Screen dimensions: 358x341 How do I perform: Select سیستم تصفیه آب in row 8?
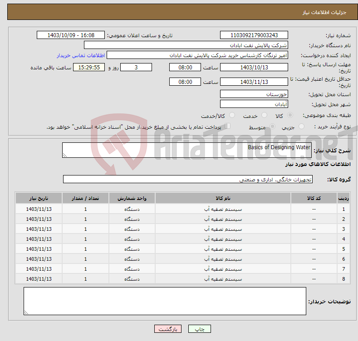(x=223, y=279)
